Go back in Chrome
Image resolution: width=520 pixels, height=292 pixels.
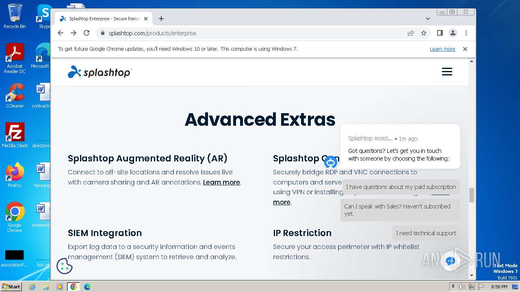point(61,33)
